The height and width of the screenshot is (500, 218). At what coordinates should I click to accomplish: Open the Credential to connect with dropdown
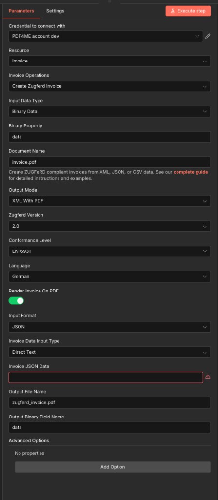pyautogui.click(x=106, y=36)
